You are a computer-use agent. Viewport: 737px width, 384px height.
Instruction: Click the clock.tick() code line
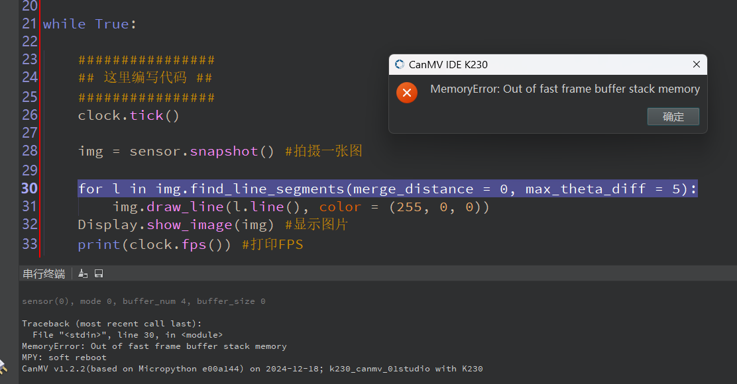tap(129, 115)
